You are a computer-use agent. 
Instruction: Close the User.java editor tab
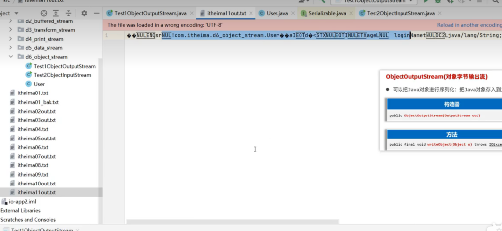(292, 13)
